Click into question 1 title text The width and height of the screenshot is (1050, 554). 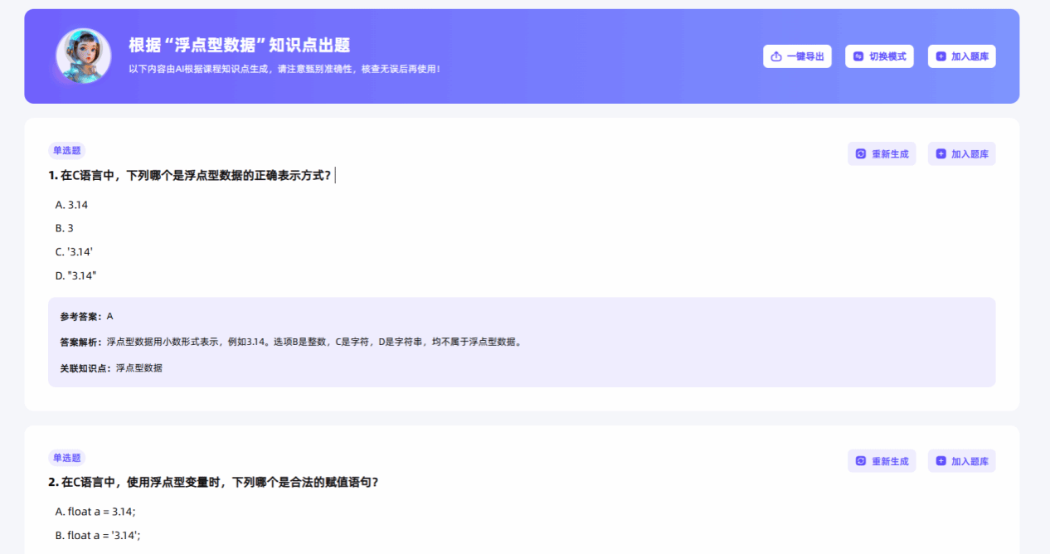click(x=191, y=175)
